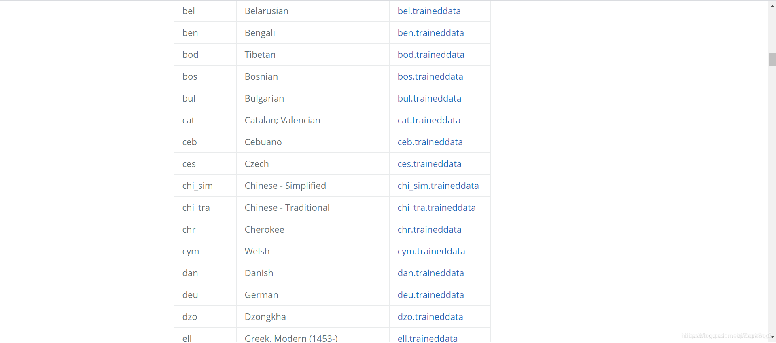Click ceb.traineddata for Cebuano
This screenshot has width=776, height=343.
(430, 142)
